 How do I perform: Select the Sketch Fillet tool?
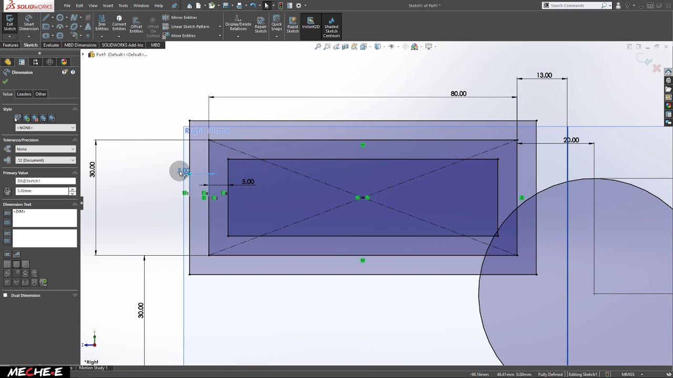[74, 36]
